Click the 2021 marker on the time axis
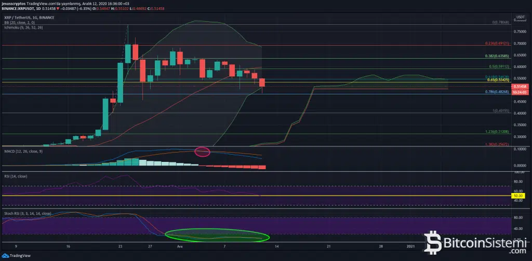Screen dimensions: 532x261 point(410,246)
